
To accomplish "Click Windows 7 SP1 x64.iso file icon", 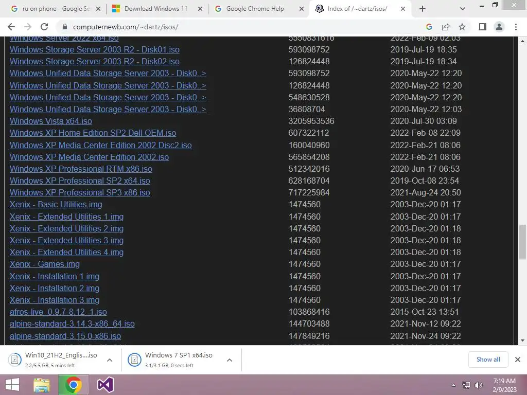I will coord(134,360).
